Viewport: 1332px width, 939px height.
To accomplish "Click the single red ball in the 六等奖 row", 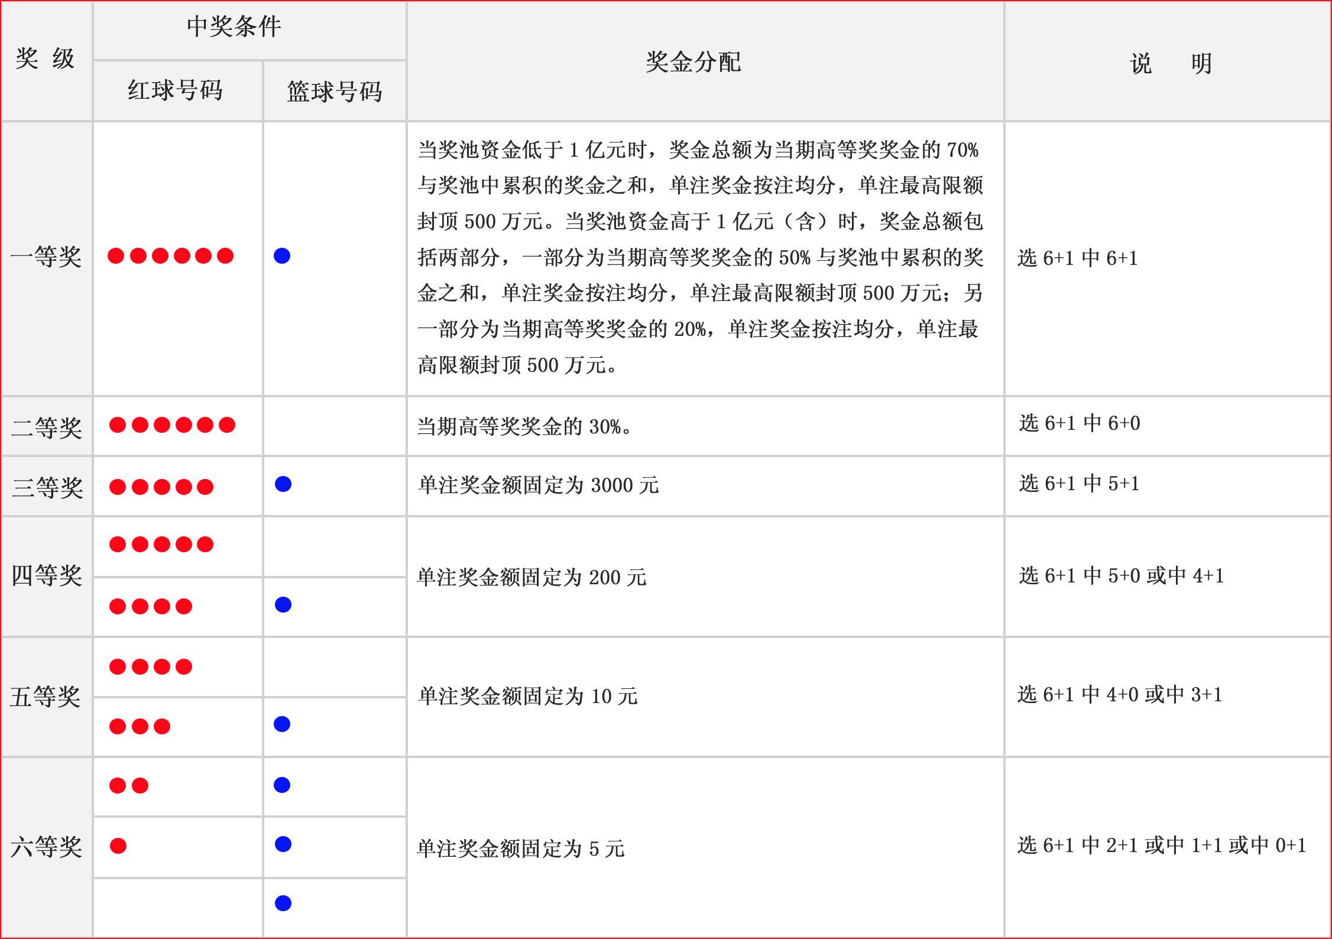I will [x=118, y=846].
